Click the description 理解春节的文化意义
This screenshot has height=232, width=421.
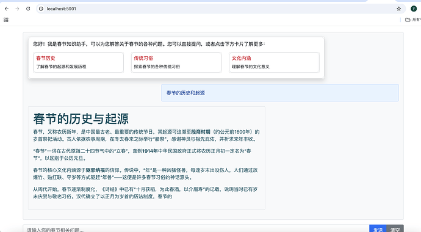(251, 67)
